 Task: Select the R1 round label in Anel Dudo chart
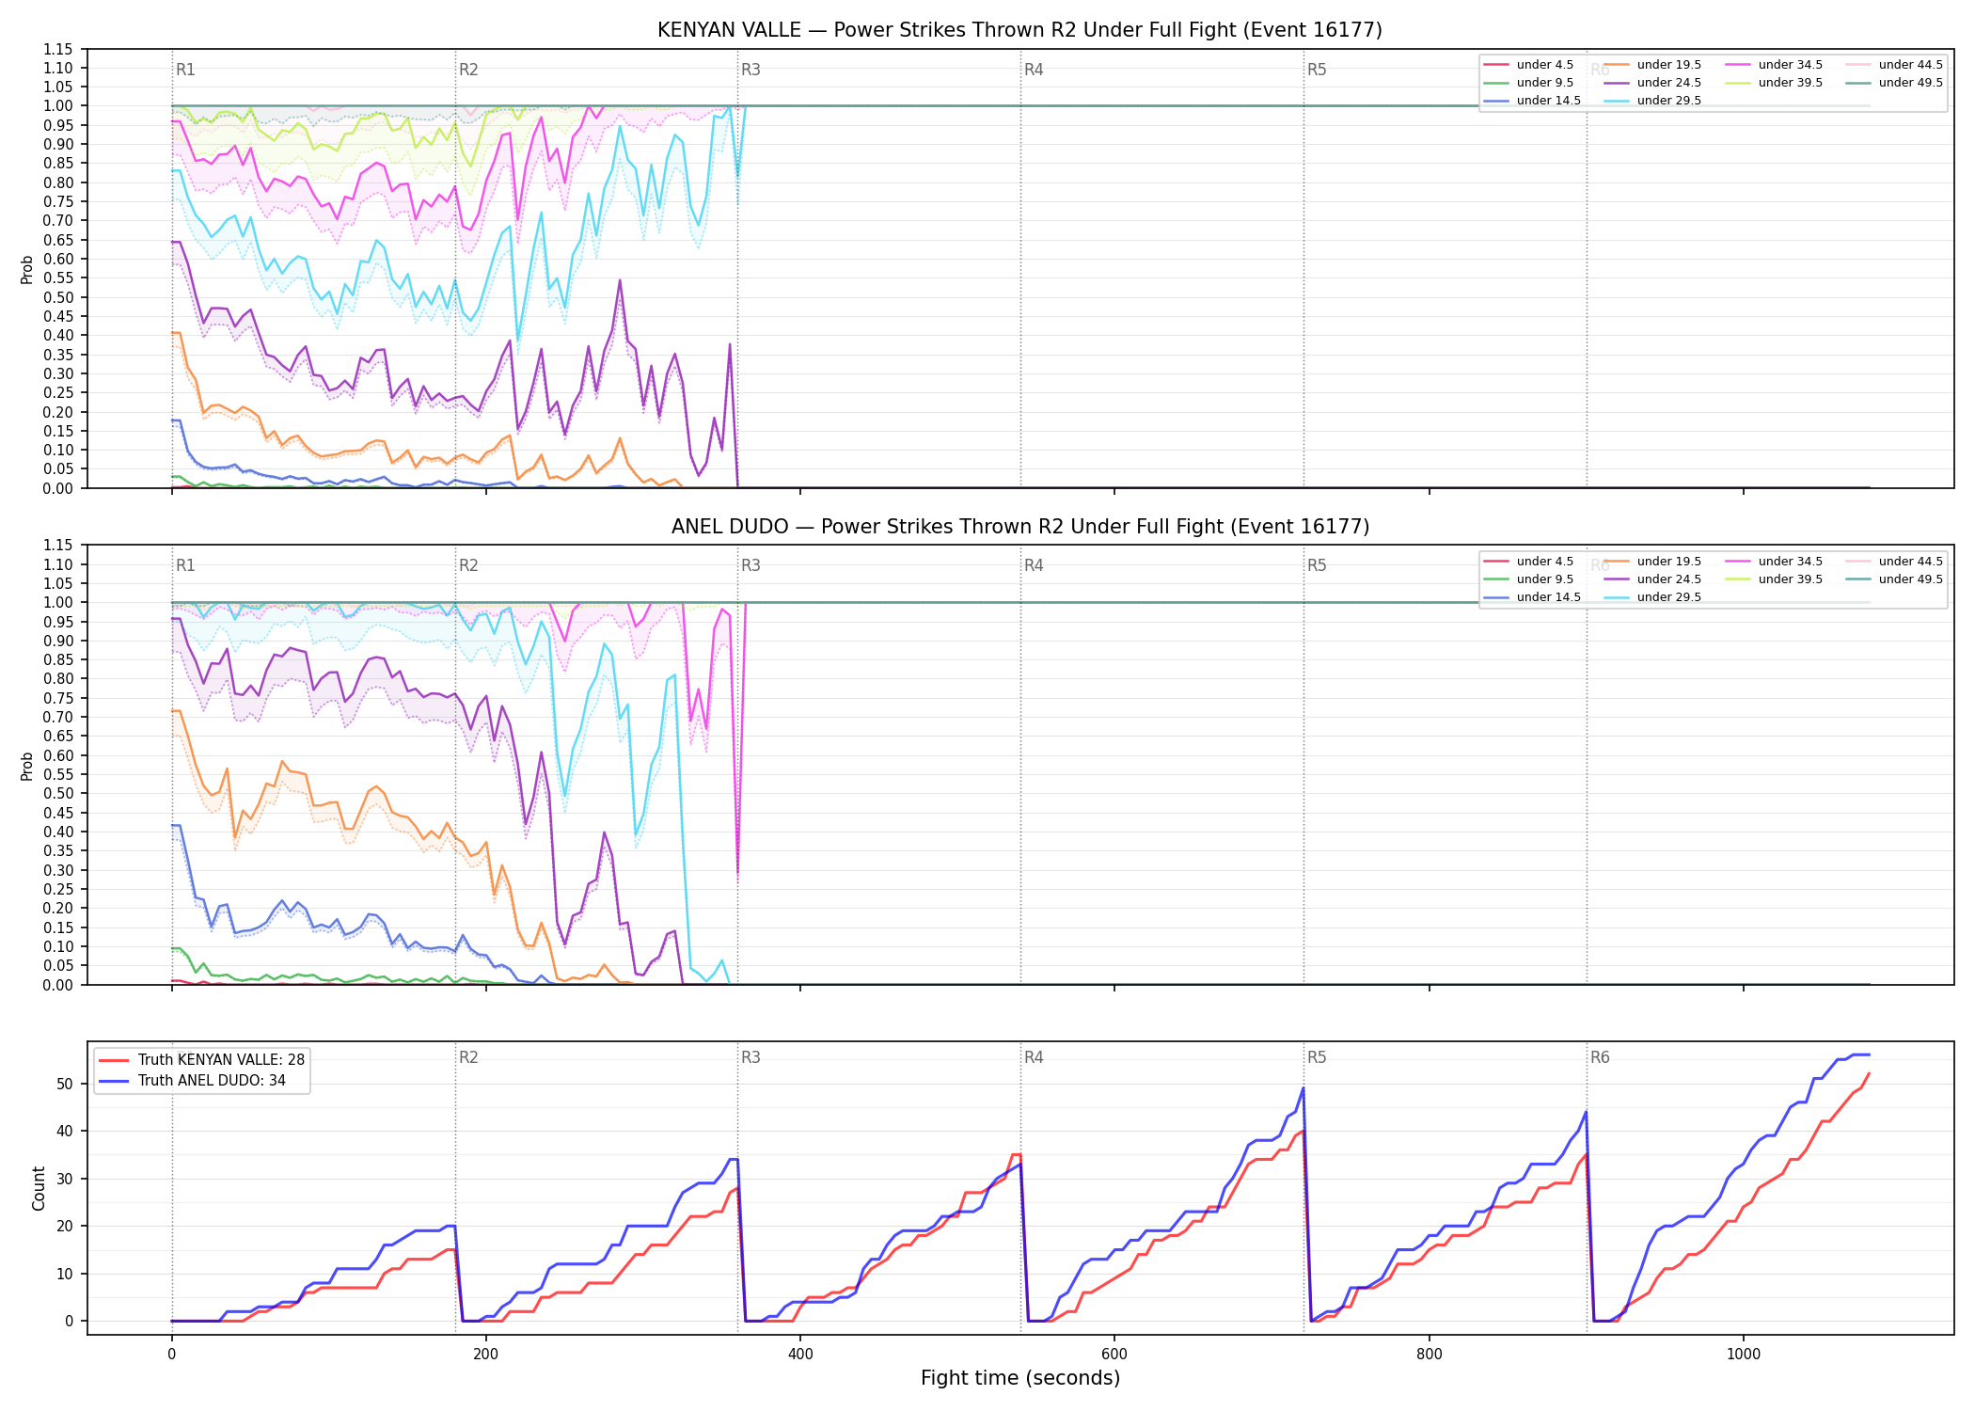pos(185,565)
